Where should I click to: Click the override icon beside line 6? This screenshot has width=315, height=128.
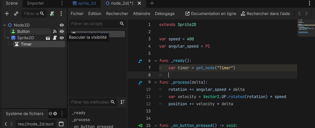140,61
